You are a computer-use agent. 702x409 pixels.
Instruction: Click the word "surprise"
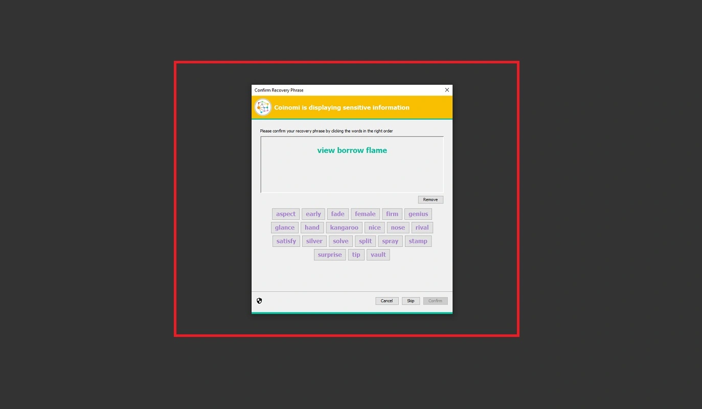point(330,255)
